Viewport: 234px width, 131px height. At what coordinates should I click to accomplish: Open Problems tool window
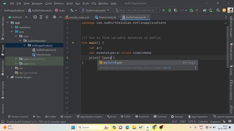pyautogui.click(x=142, y=116)
